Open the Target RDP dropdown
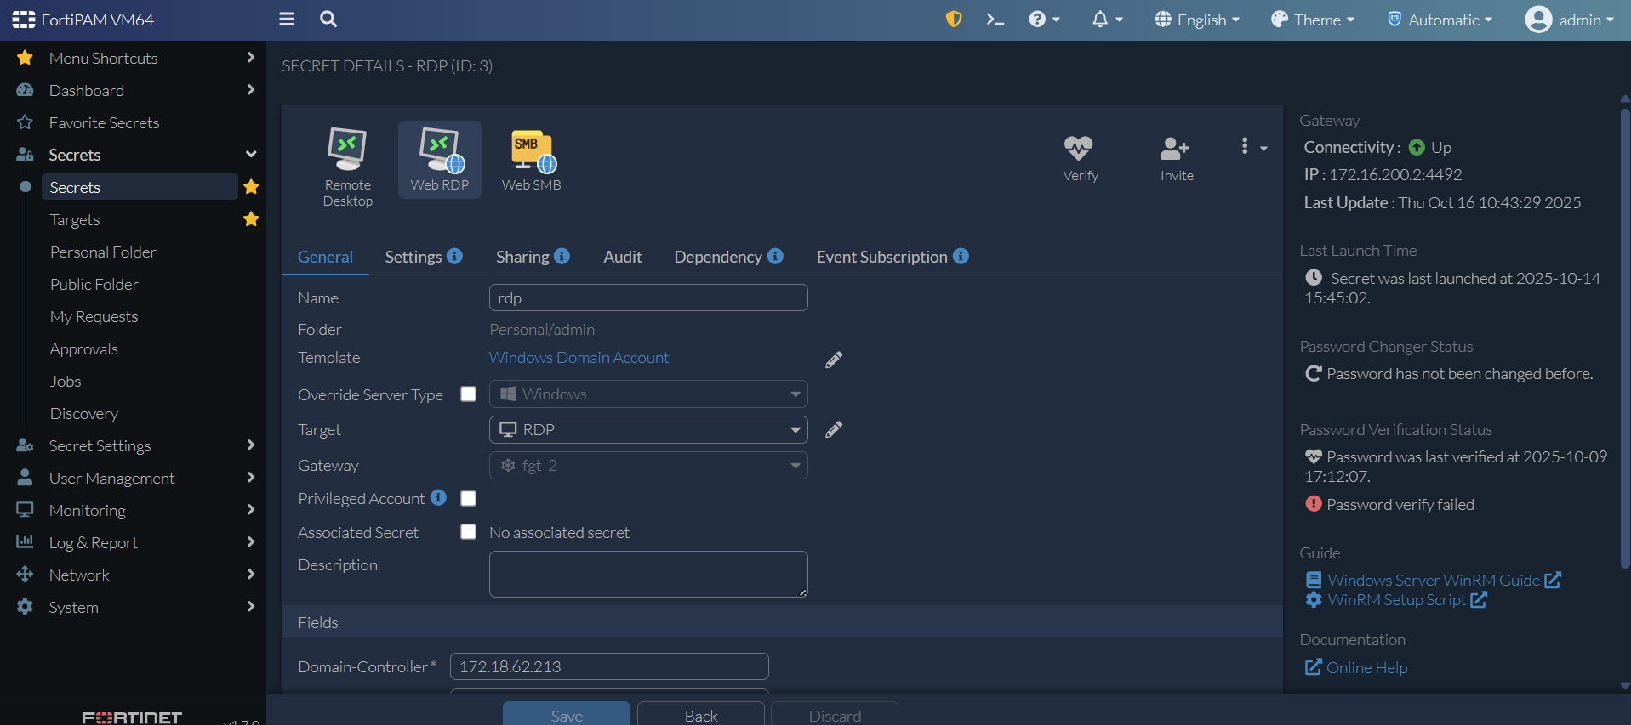This screenshot has width=1631, height=725. pyautogui.click(x=648, y=430)
